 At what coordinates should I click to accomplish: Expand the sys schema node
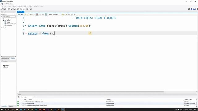click(2, 27)
